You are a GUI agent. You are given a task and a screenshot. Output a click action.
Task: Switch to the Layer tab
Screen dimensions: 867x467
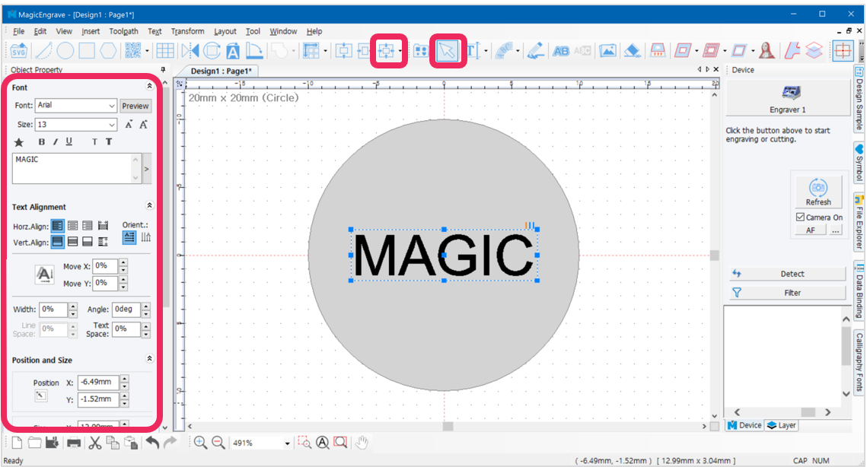pos(782,425)
